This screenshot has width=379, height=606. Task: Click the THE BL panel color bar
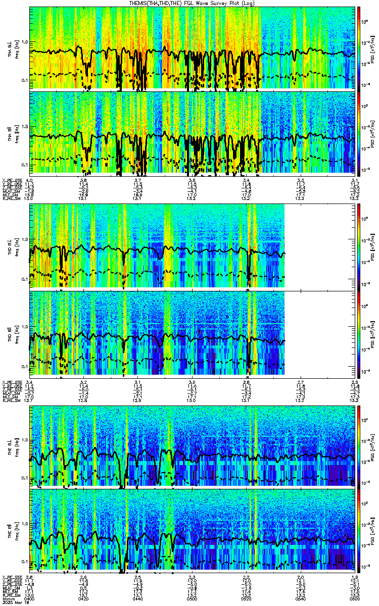click(x=359, y=445)
